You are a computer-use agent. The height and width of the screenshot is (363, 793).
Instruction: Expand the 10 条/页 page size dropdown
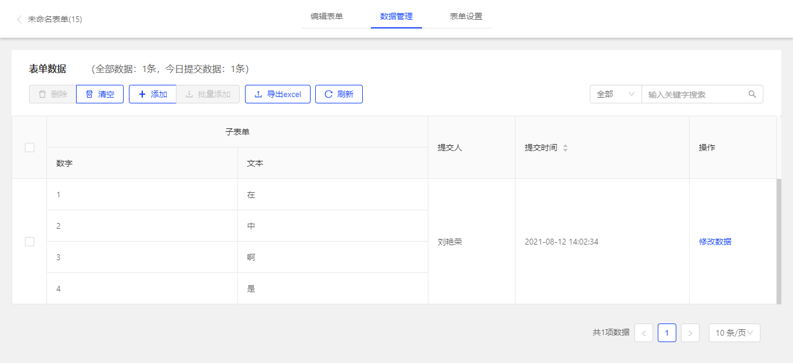pos(734,333)
